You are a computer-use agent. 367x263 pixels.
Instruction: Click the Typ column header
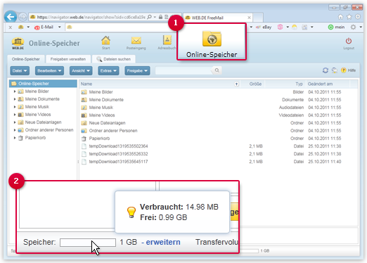point(299,84)
